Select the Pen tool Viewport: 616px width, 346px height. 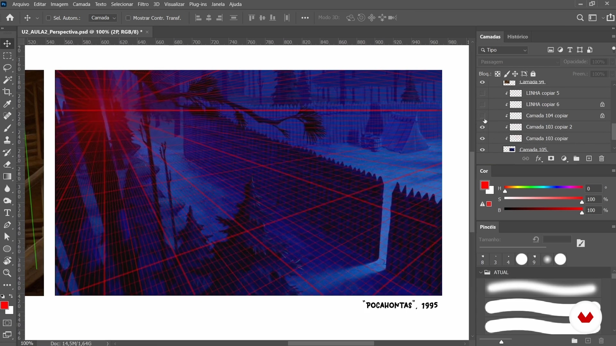[7, 225]
